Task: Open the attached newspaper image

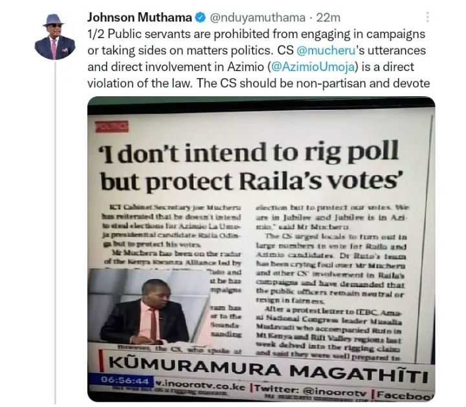Action: pos(261,249)
